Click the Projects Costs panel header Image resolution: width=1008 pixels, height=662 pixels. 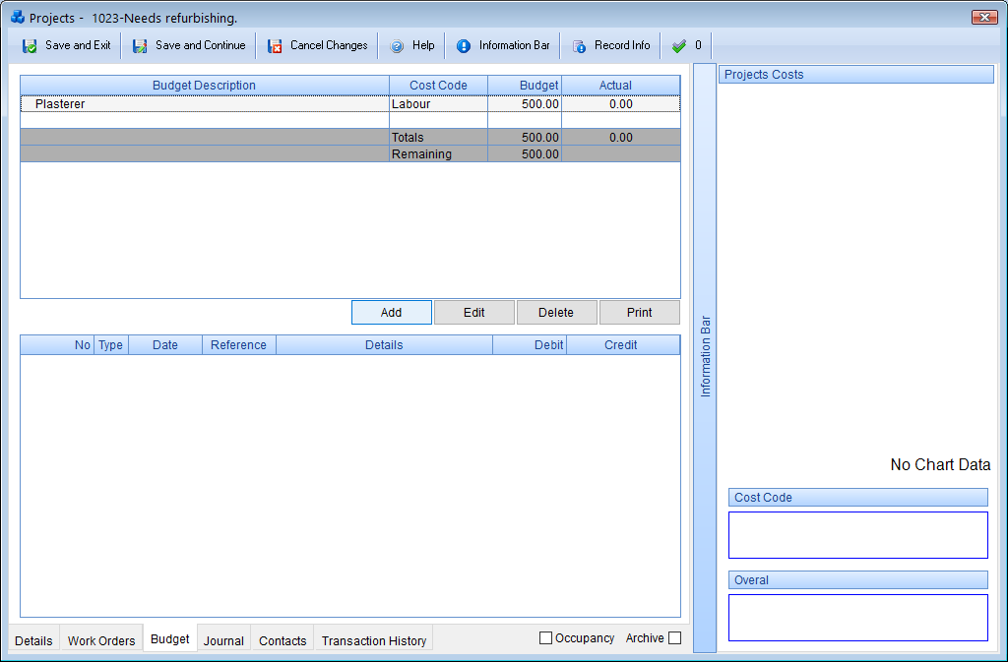[855, 75]
